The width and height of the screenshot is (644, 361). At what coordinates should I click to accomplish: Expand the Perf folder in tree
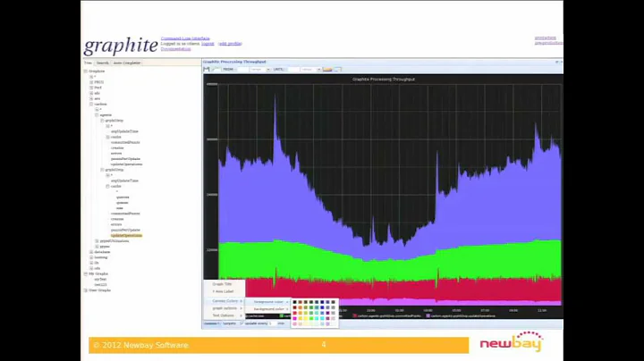[x=91, y=88]
